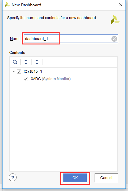Select the xc7z015_1 tree item label
Image resolution: width=128 pixels, height=191 pixels.
click(x=33, y=71)
